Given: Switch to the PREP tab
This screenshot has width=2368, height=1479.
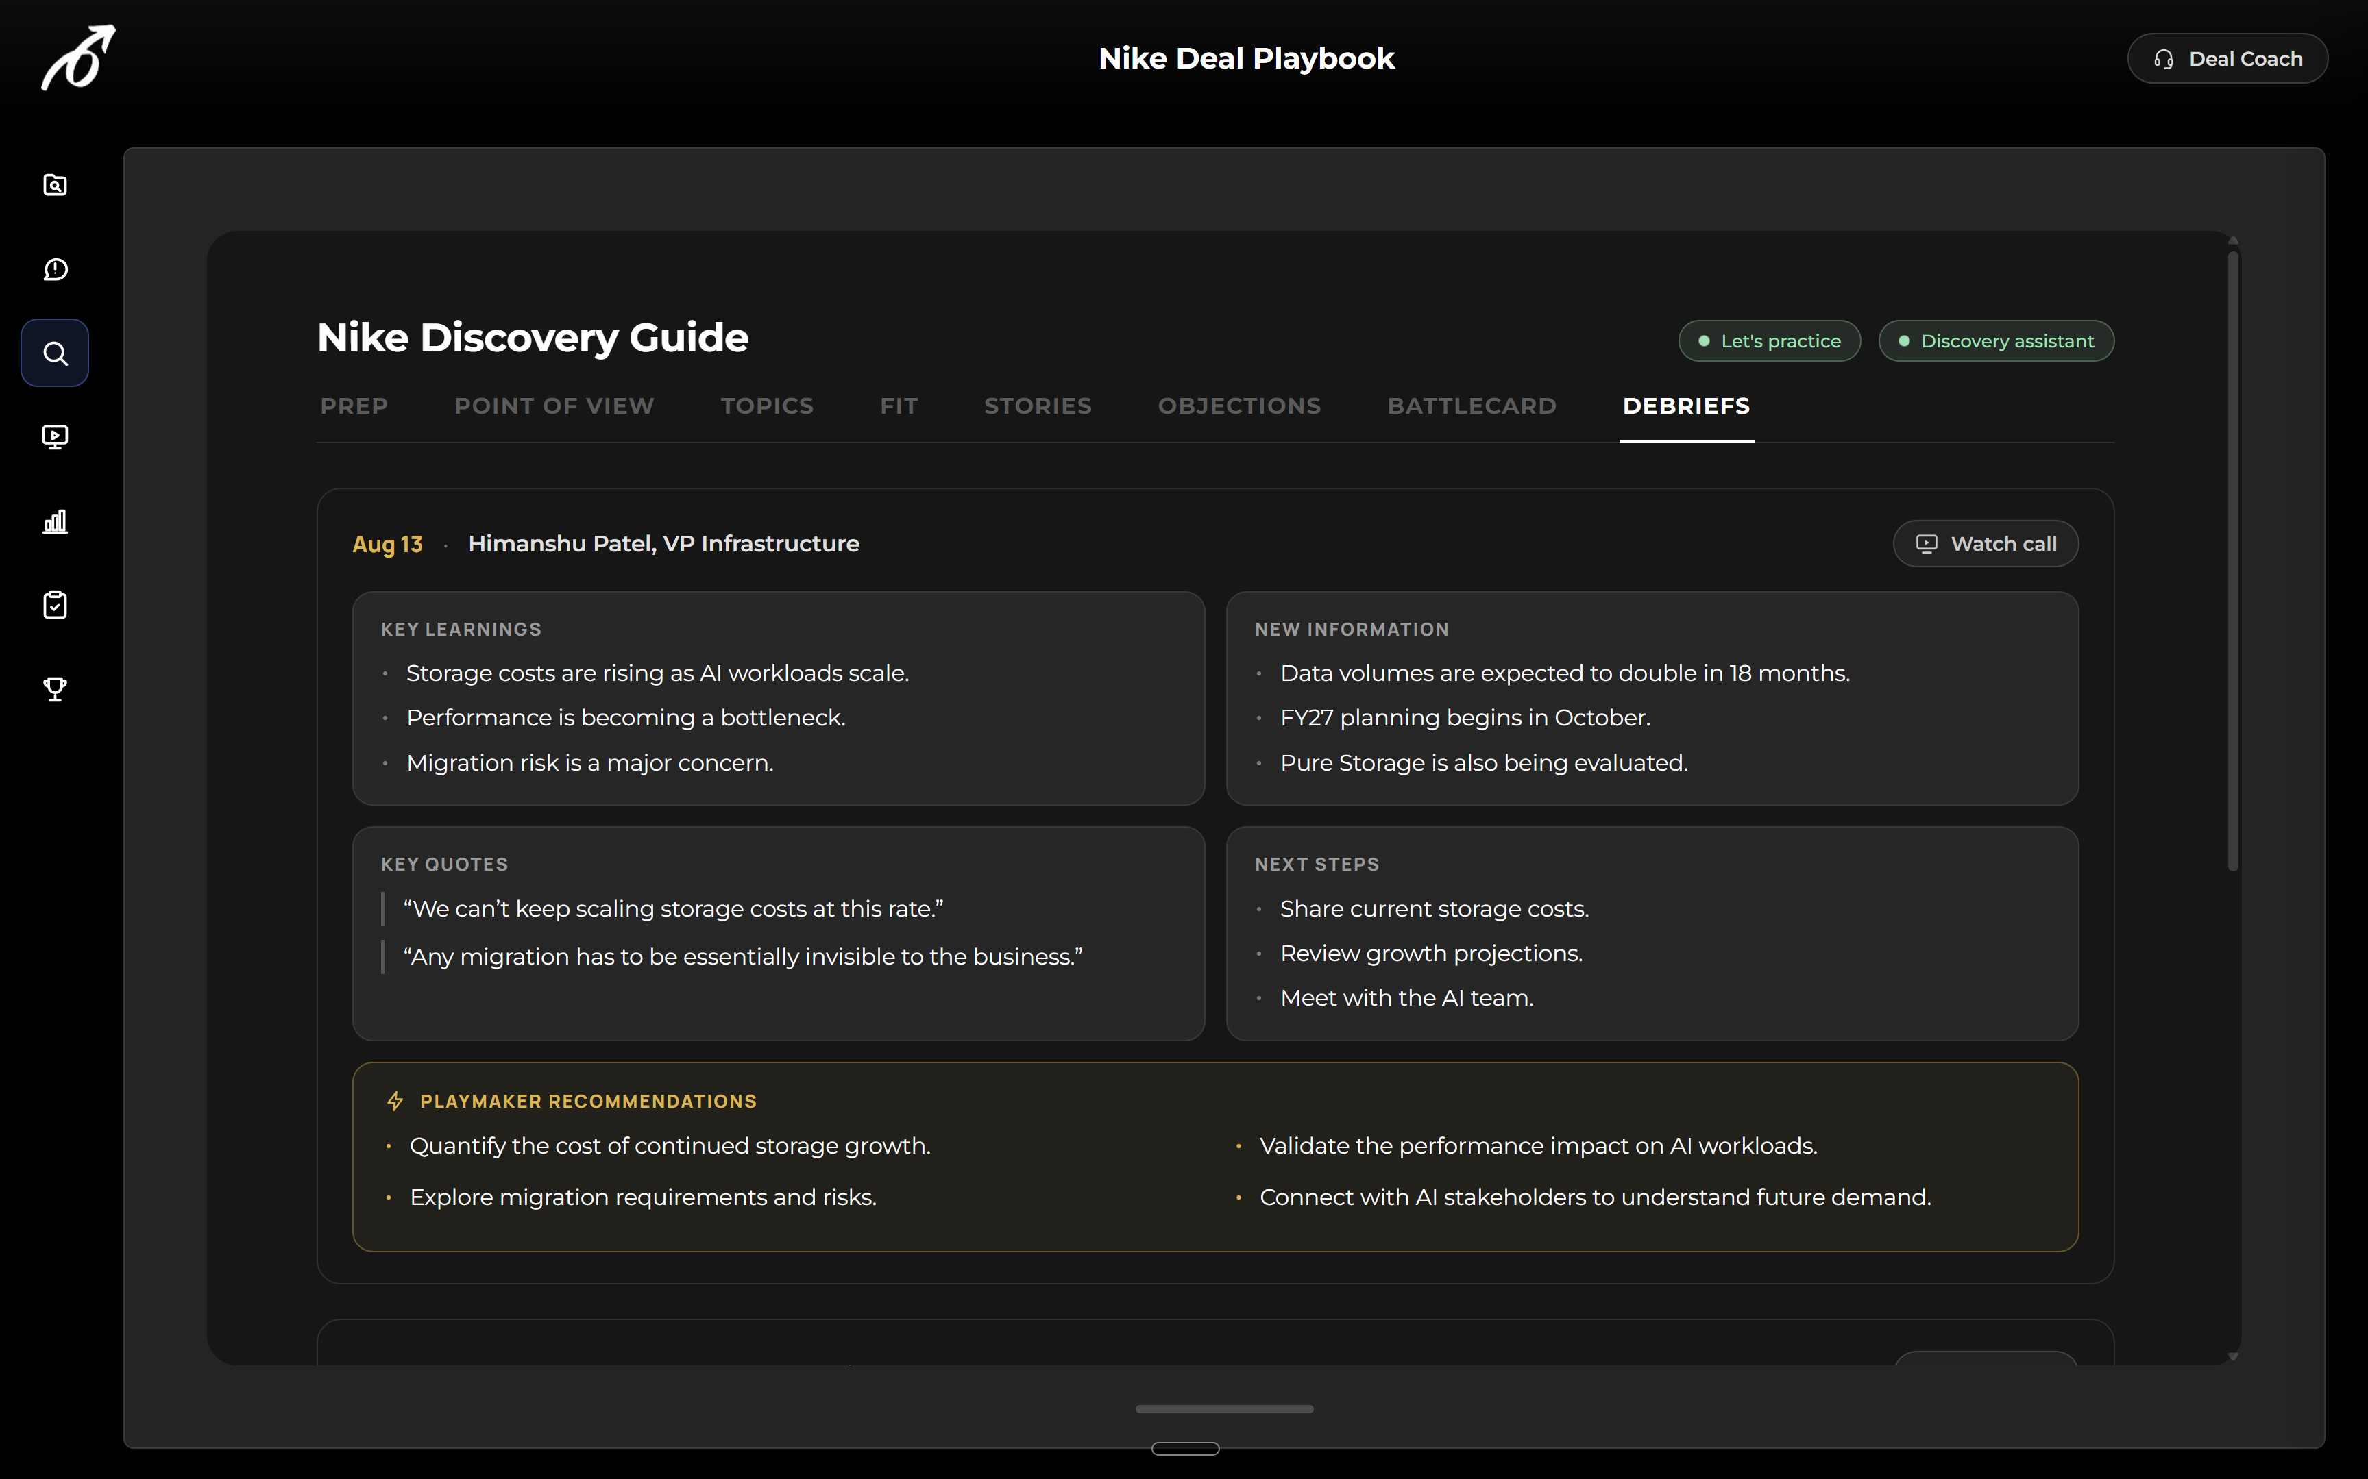Looking at the screenshot, I should pos(354,406).
